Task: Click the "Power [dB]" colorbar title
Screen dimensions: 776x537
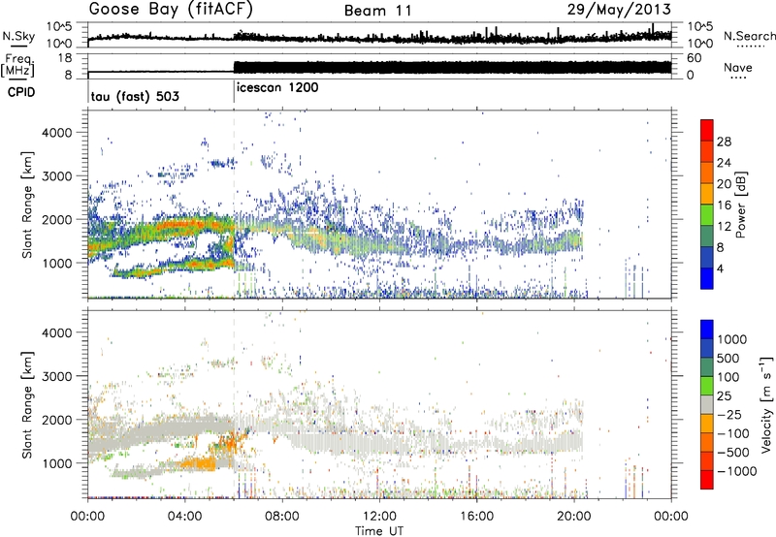Action: pos(740,205)
